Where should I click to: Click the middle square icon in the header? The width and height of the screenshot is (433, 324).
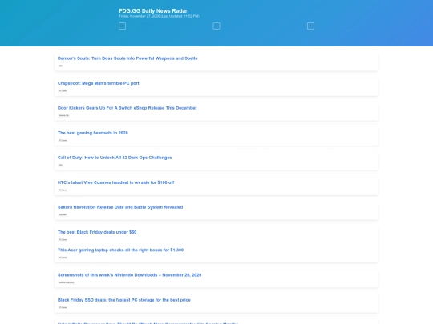(216, 26)
